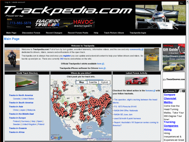Switch map to Hybrid view
The image size is (189, 142).
point(104,82)
